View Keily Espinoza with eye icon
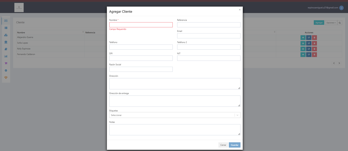This screenshot has height=151, width=348. click(x=303, y=49)
